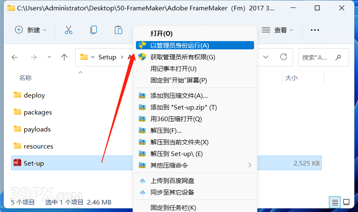Viewport: 358px width, 212px height.
Task: Click the Refresh folder icon
Action: (283, 57)
